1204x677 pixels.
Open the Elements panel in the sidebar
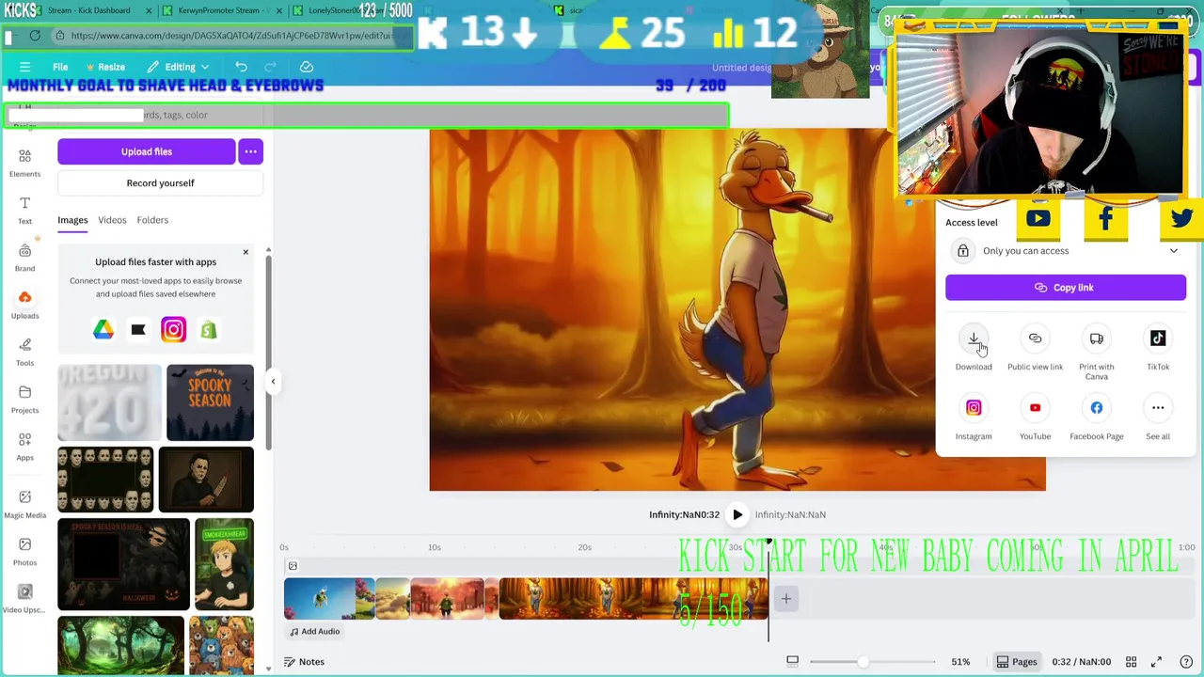point(24,162)
